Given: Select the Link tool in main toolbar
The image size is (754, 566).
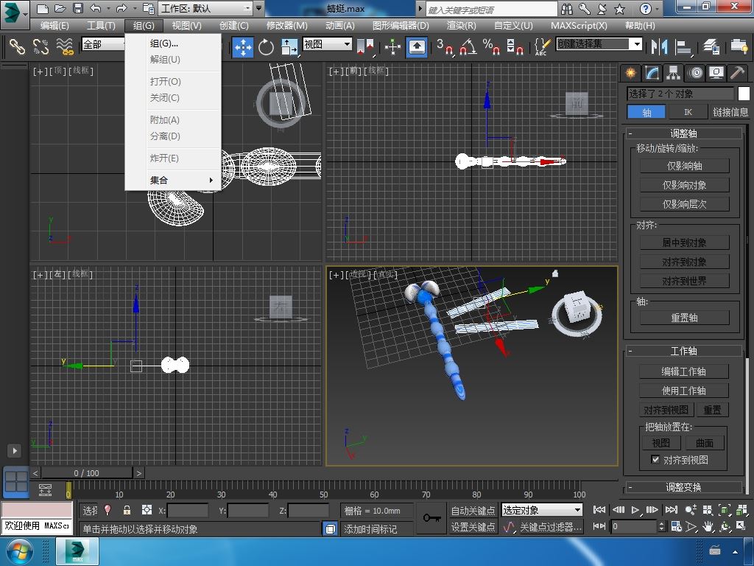Looking at the screenshot, I should [18, 46].
